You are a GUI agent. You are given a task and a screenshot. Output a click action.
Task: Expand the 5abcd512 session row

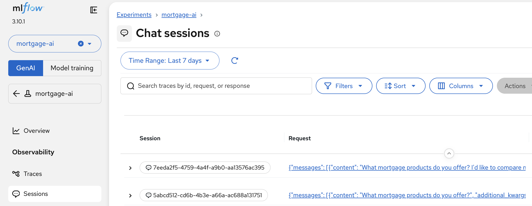click(x=130, y=196)
